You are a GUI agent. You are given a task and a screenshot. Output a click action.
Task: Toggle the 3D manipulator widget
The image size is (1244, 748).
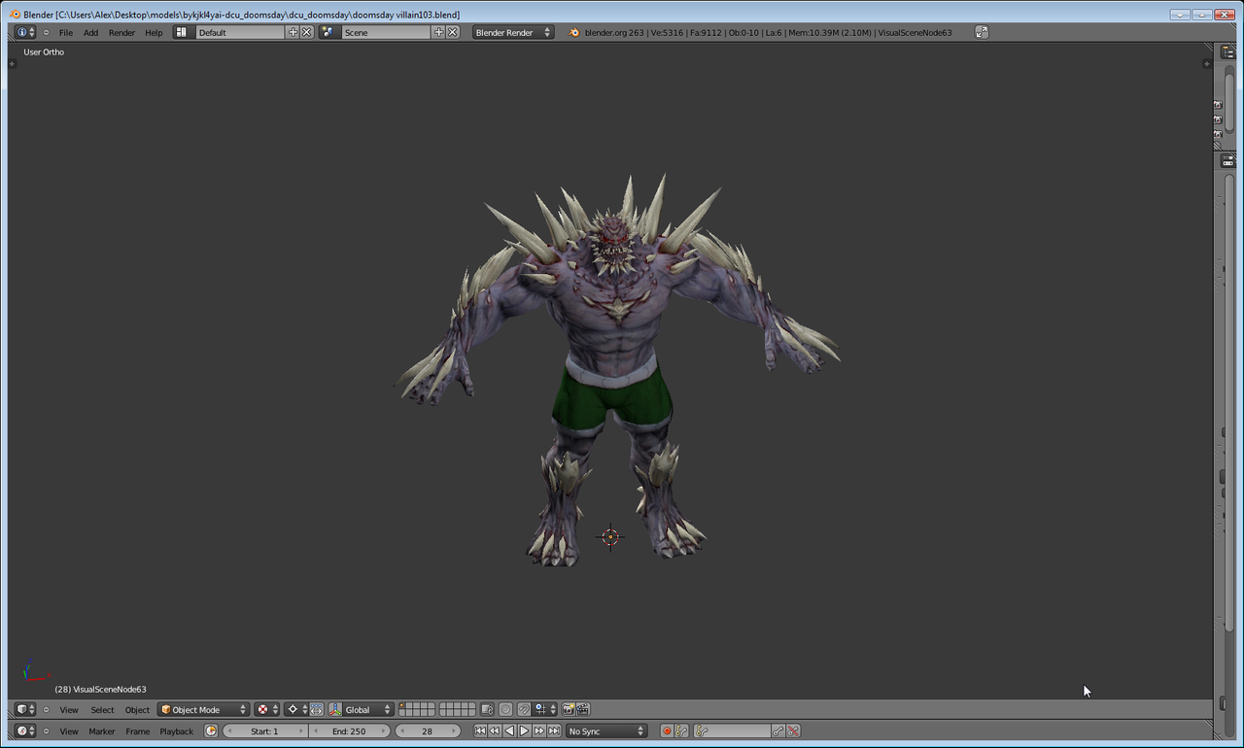tap(335, 710)
